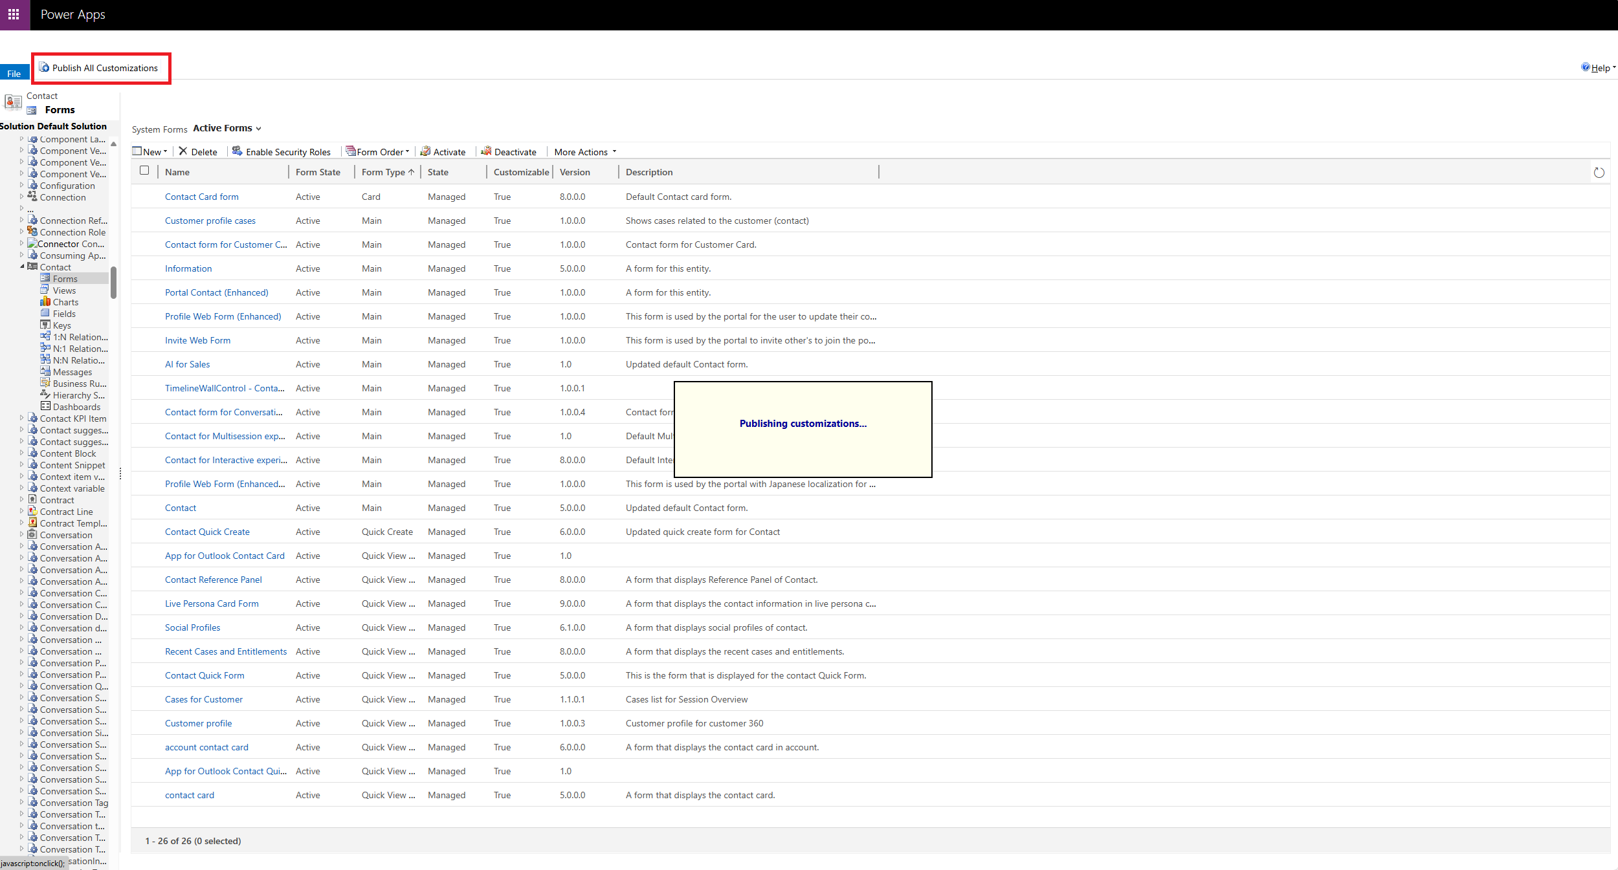Open the Help icon at top right

[1585, 67]
